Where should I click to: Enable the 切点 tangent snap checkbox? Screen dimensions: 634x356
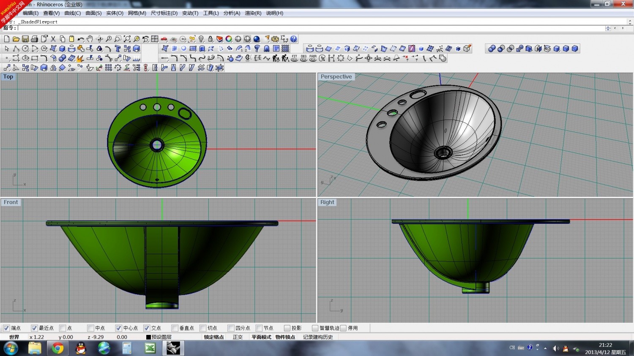(x=203, y=328)
